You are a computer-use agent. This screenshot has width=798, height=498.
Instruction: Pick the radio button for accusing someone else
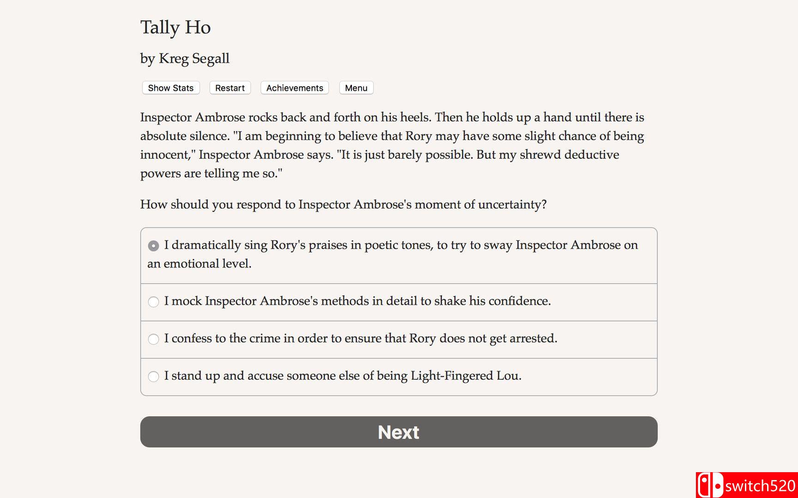pyautogui.click(x=153, y=376)
